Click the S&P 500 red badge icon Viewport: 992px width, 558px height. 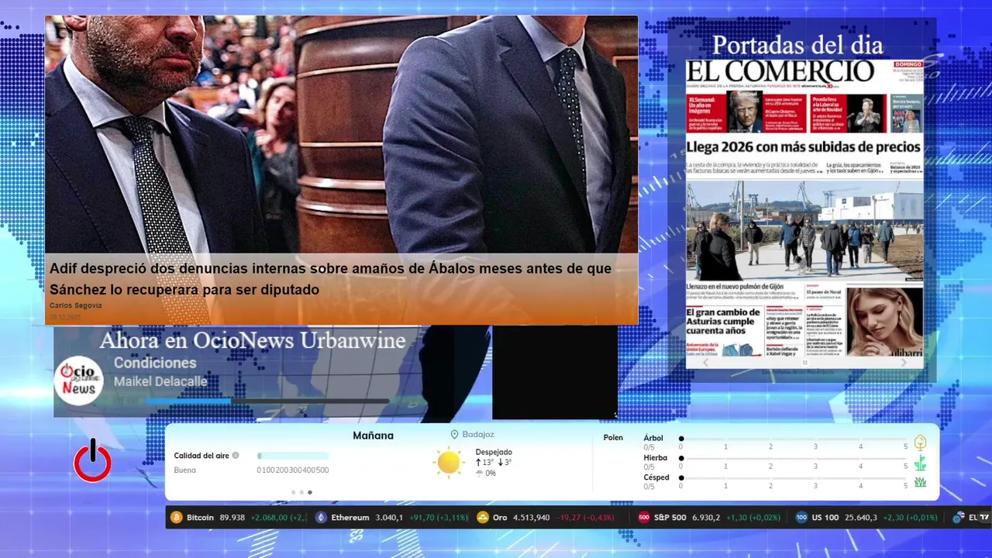644,517
